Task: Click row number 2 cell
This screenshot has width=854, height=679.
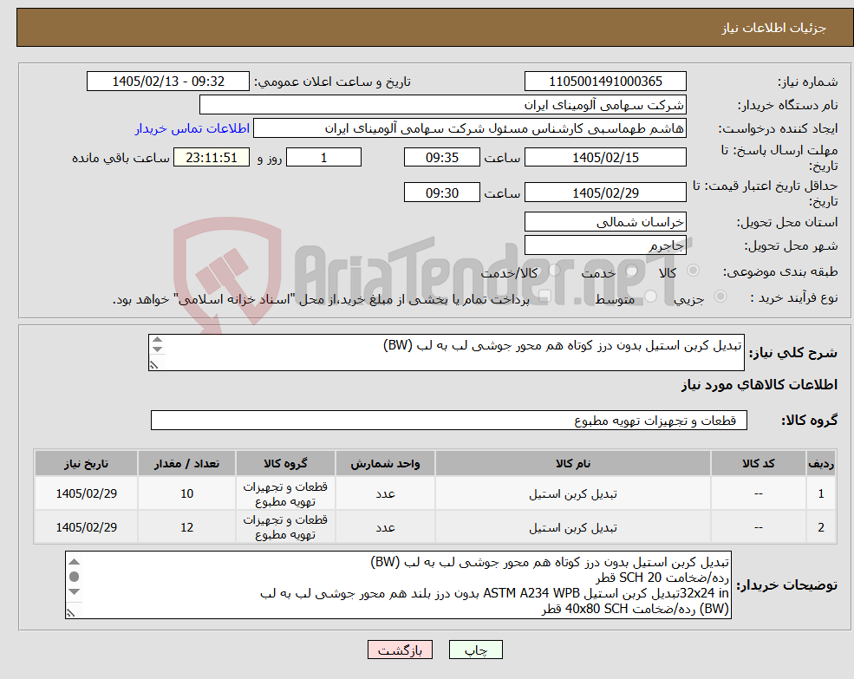Action: pyautogui.click(x=821, y=527)
